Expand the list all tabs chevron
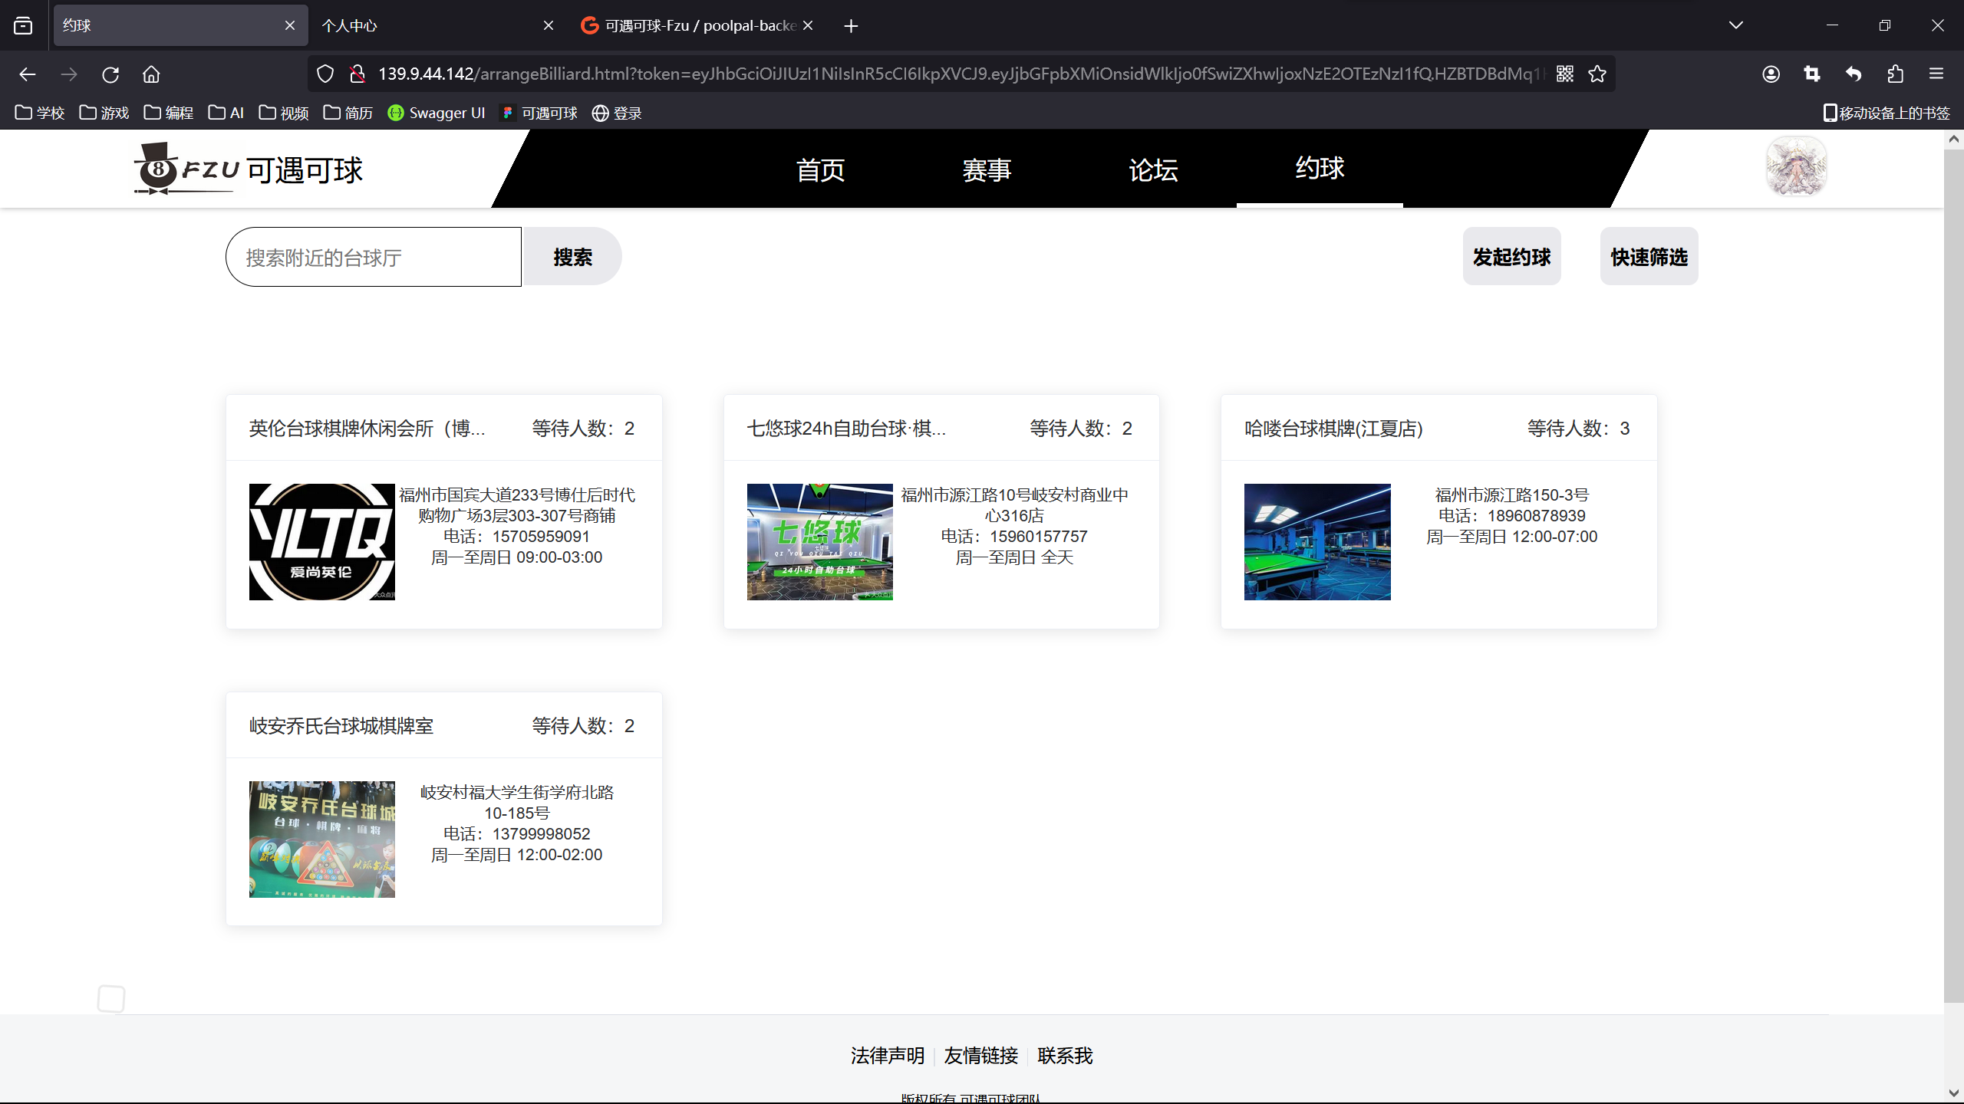 pos(1736,25)
